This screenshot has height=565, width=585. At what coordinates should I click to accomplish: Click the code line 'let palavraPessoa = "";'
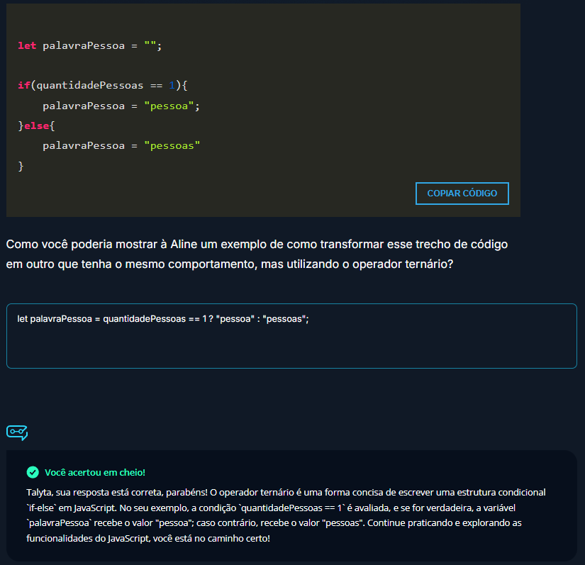(x=90, y=46)
